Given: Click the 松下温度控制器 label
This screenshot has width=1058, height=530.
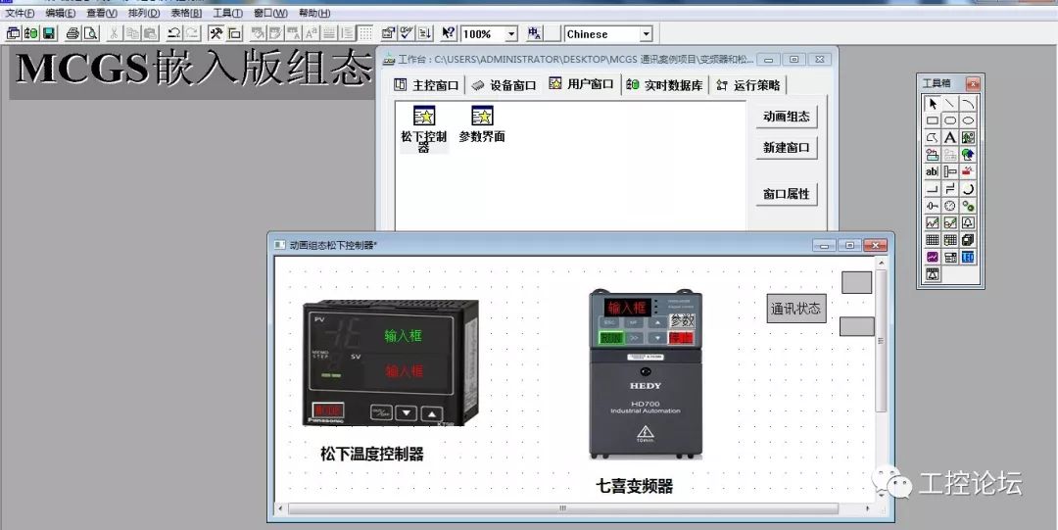Looking at the screenshot, I should click(x=372, y=455).
